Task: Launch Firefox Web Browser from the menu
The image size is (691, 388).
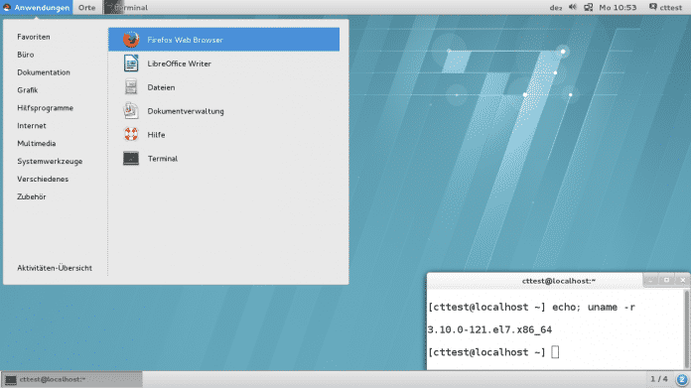Action: tap(223, 40)
